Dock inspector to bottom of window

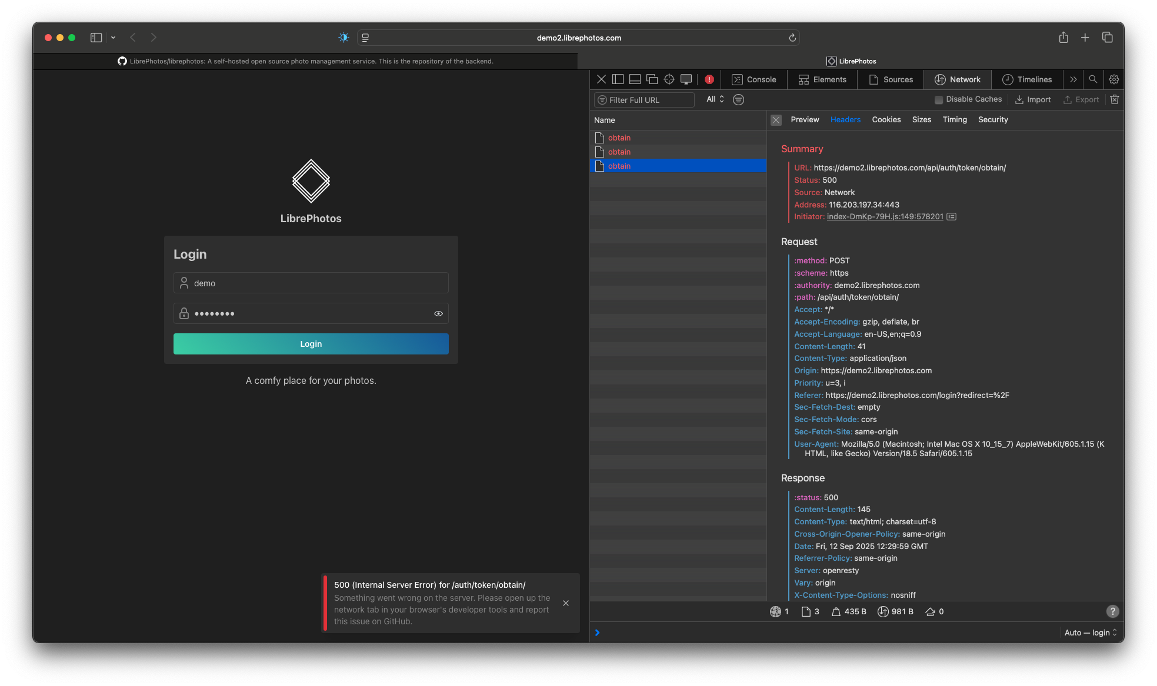click(x=635, y=79)
